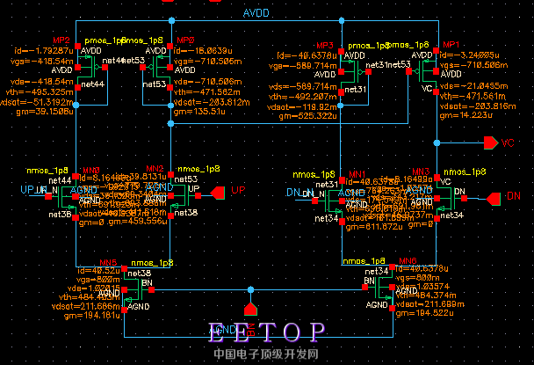Click the vdsat=211.686m annotation of MN5
534x365 pixels.
coord(86,306)
